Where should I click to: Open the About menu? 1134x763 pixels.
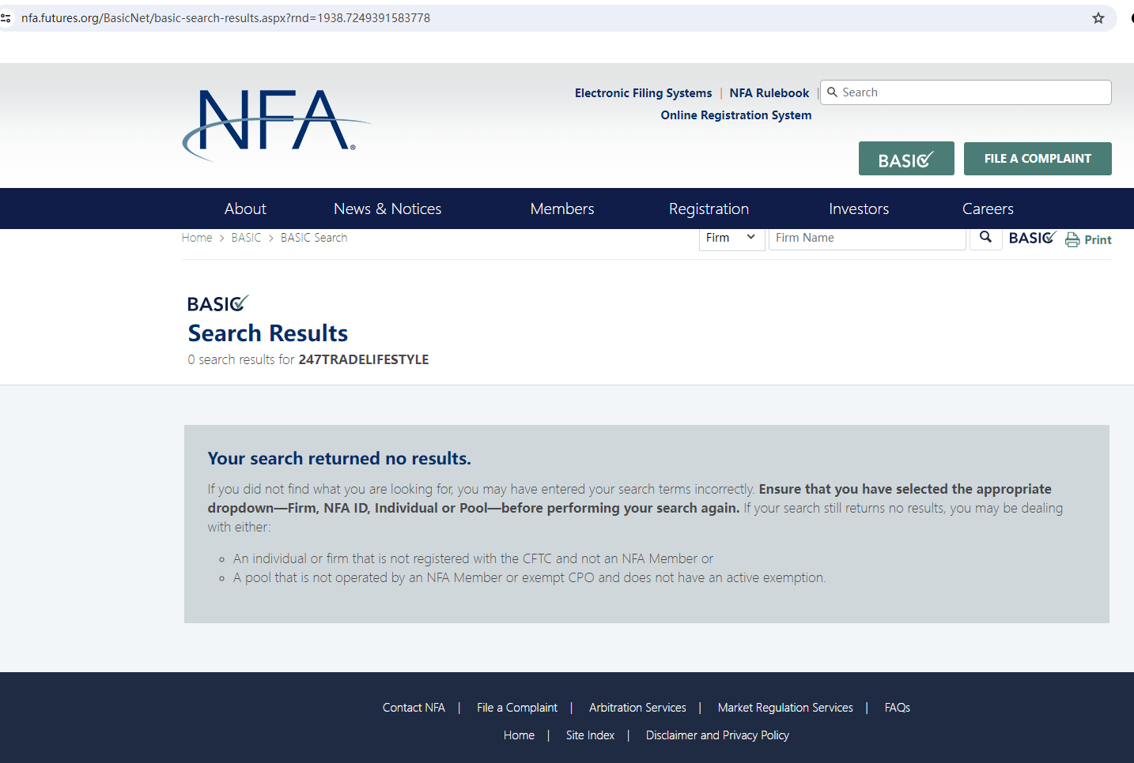click(245, 209)
